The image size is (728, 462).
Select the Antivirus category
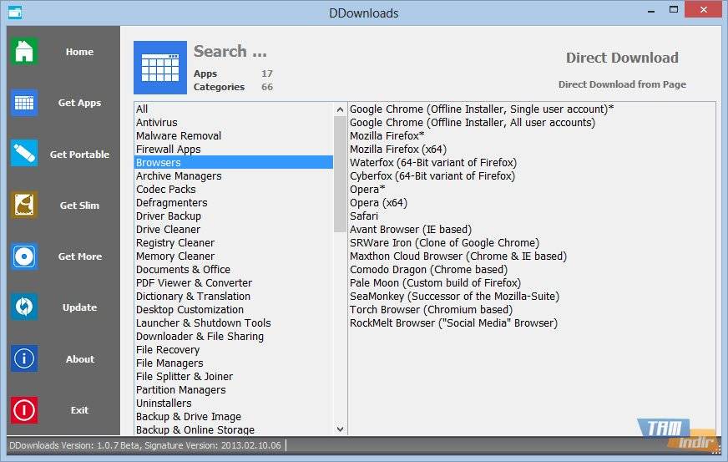pyautogui.click(x=157, y=123)
